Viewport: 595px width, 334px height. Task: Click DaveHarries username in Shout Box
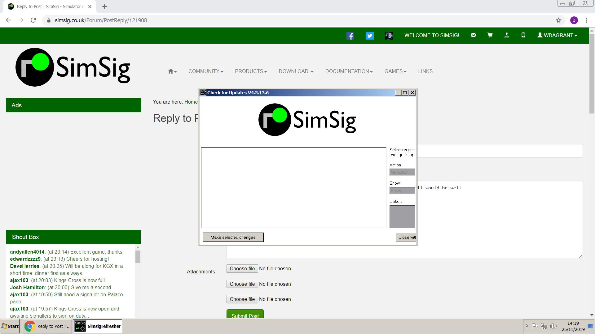click(x=25, y=266)
